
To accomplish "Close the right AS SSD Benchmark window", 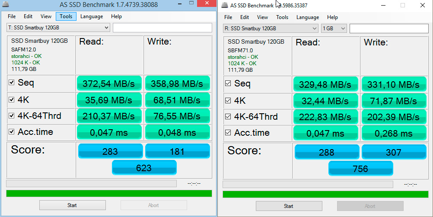I will (423, 5).
